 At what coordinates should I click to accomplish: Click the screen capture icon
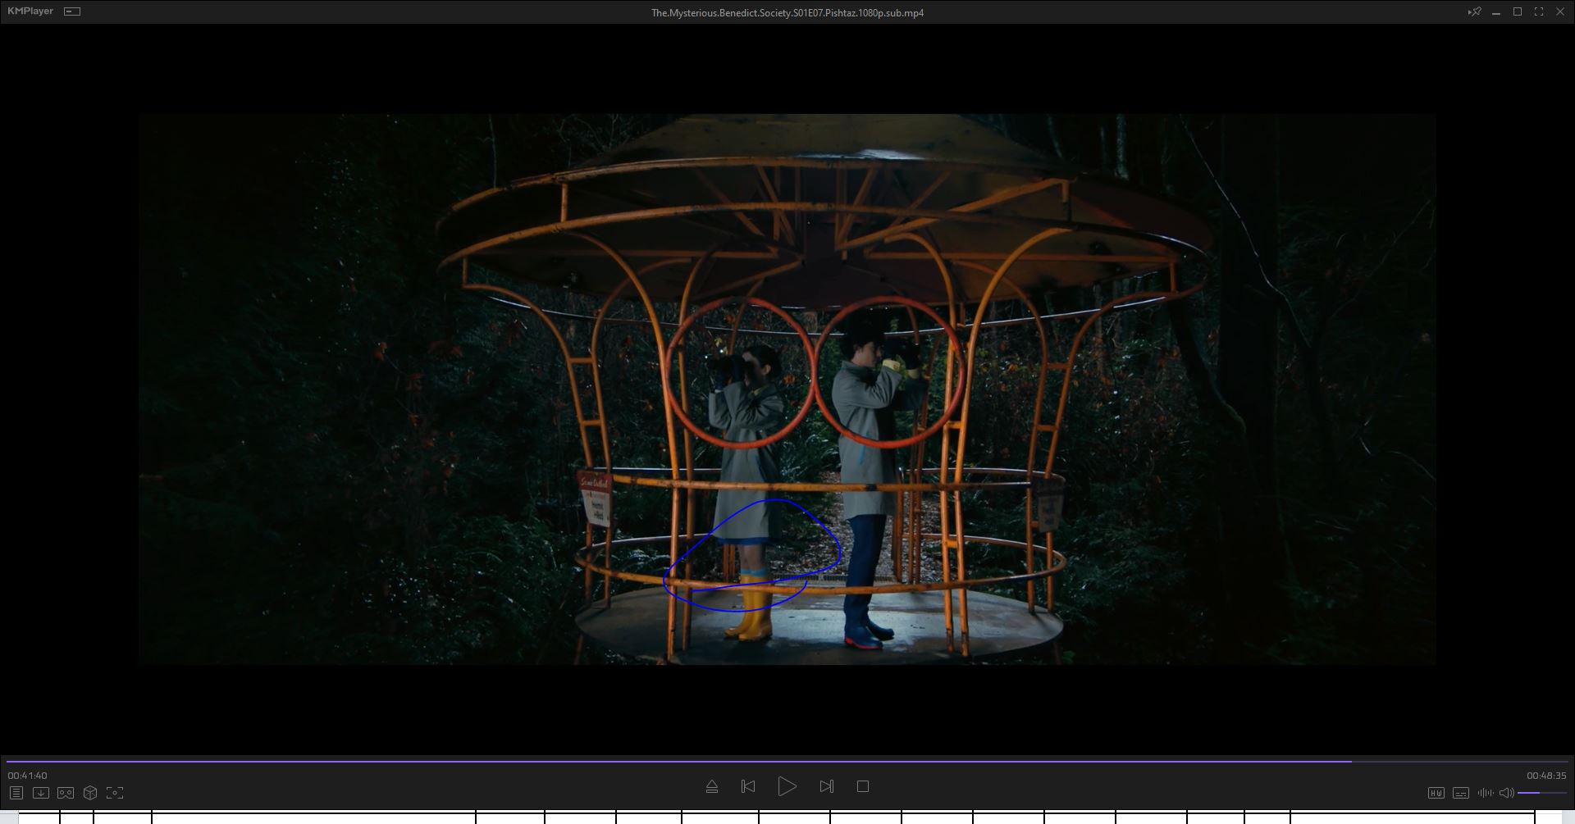(x=115, y=793)
